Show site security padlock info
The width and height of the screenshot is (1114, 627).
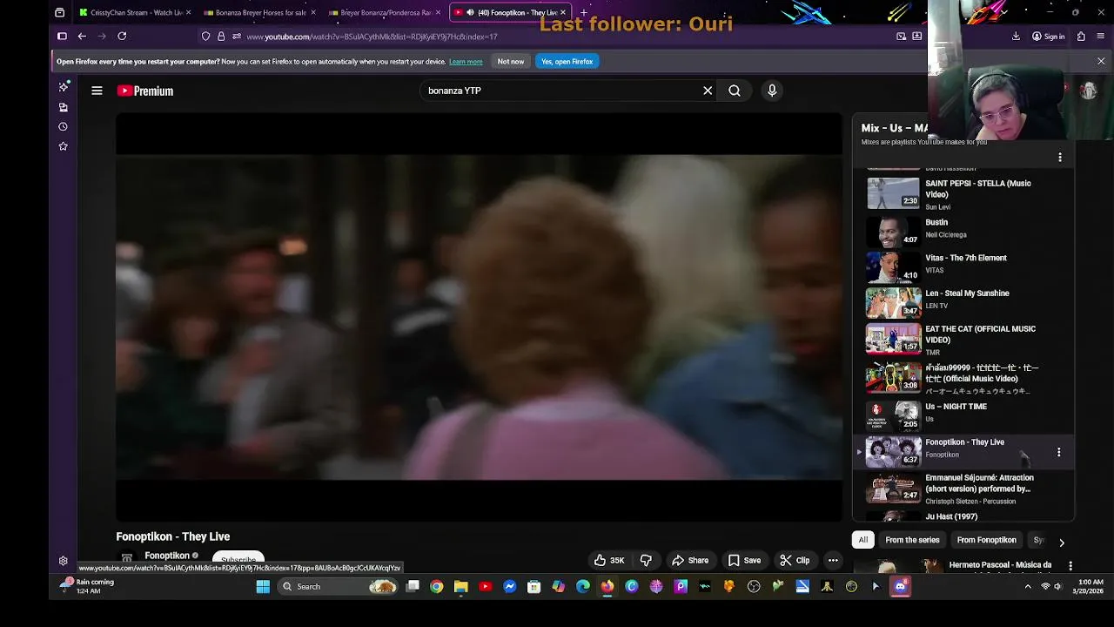tap(221, 37)
